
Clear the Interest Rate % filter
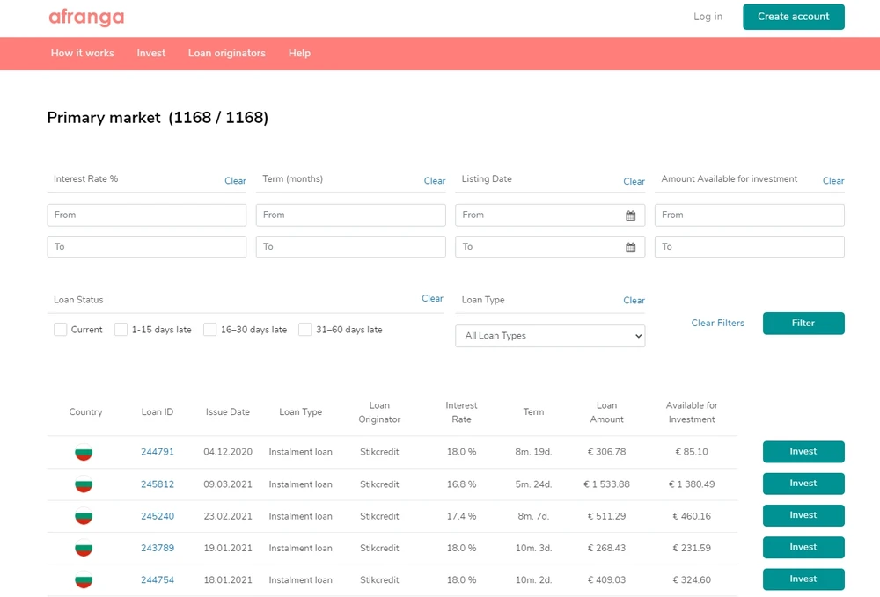[x=235, y=181]
